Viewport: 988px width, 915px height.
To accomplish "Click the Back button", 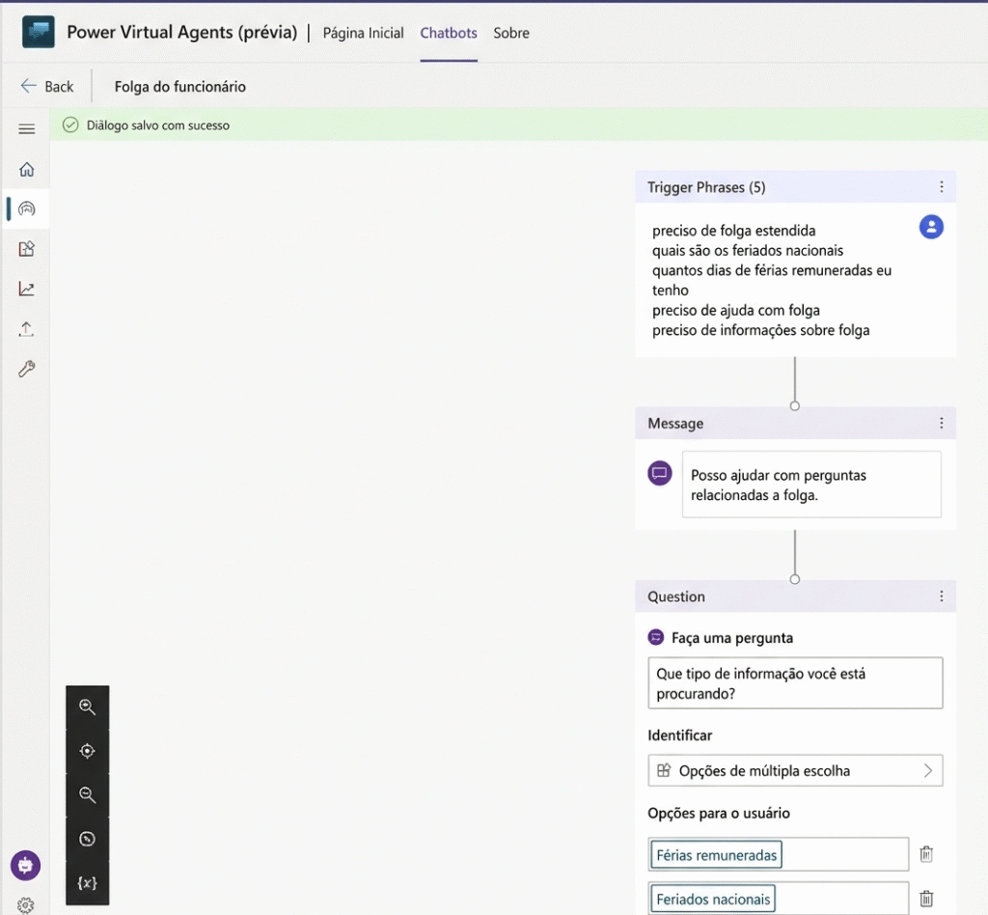I will tap(46, 86).
